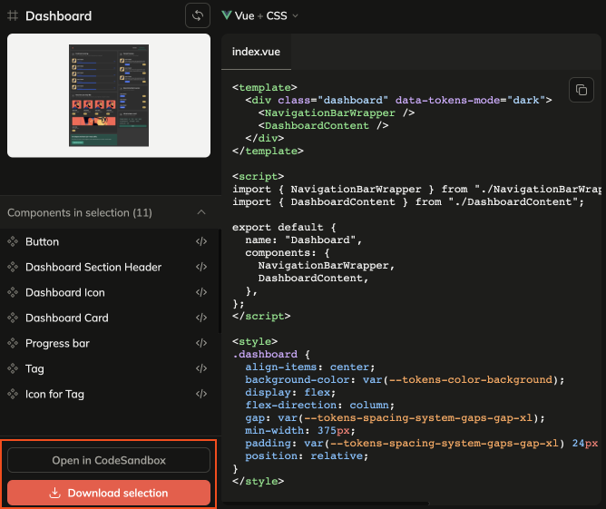Click the Dashboard frame title

click(58, 15)
